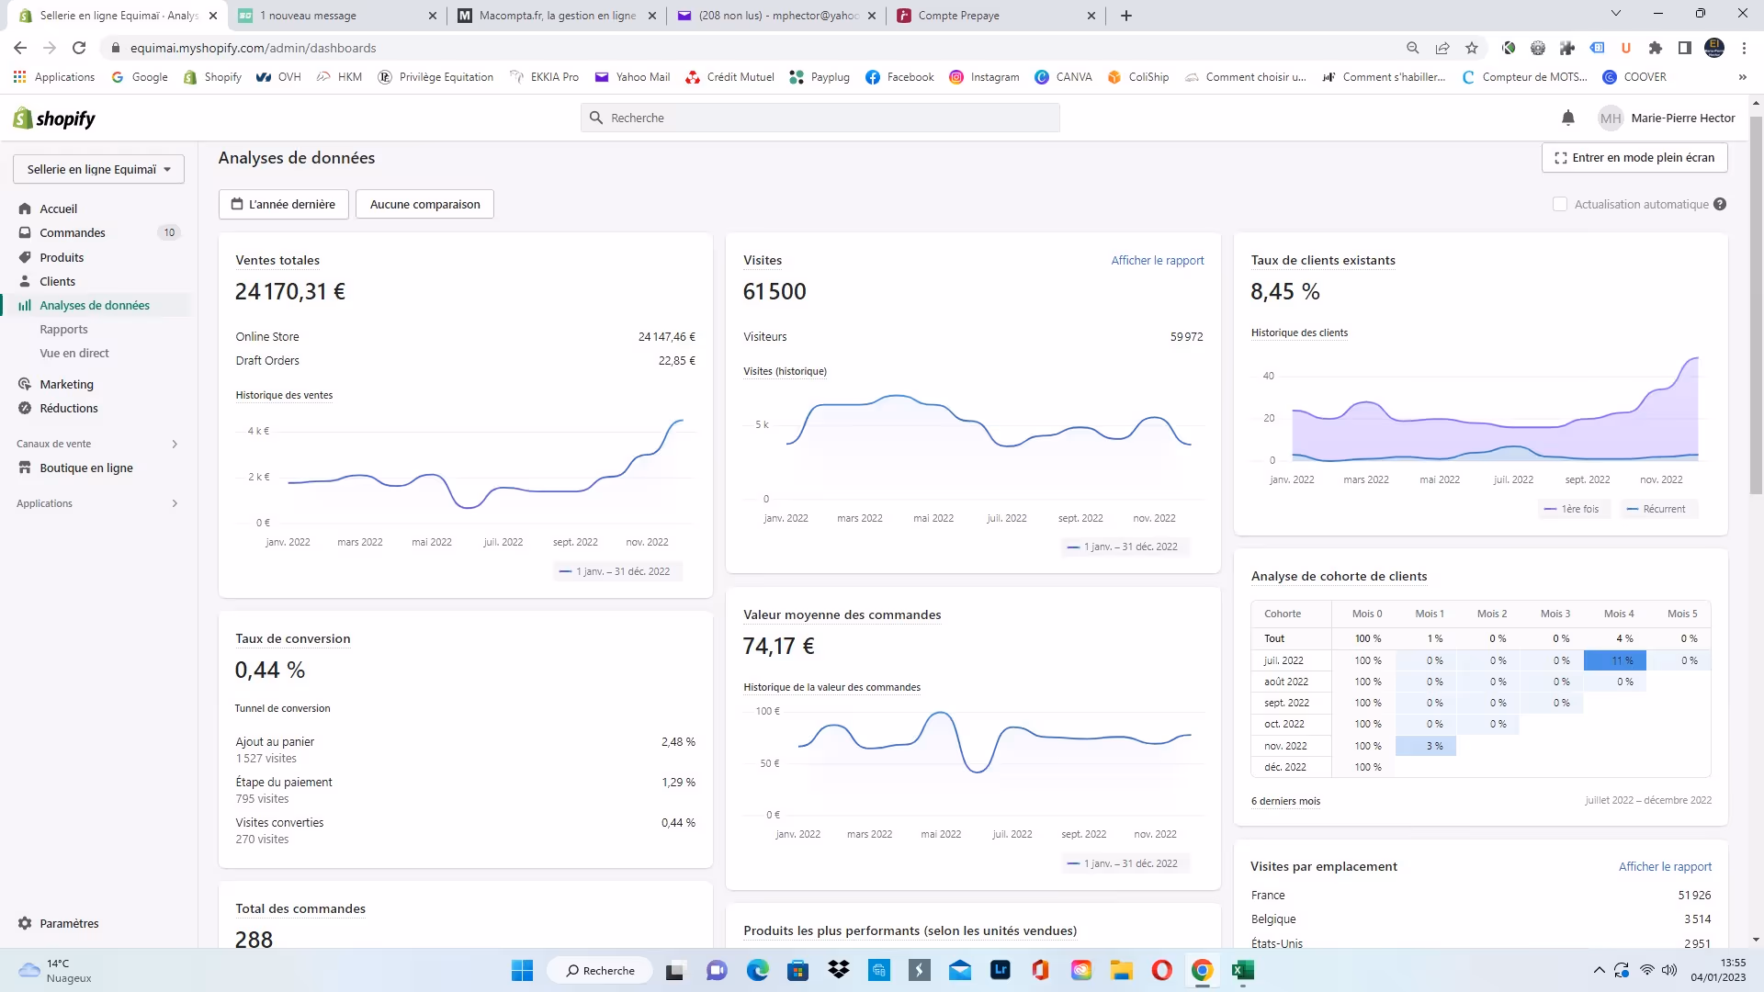Open Réductions via its discount icon

tap(25, 408)
